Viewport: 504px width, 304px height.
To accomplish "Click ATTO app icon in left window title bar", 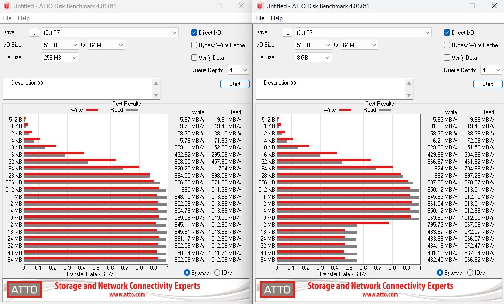I will point(6,6).
